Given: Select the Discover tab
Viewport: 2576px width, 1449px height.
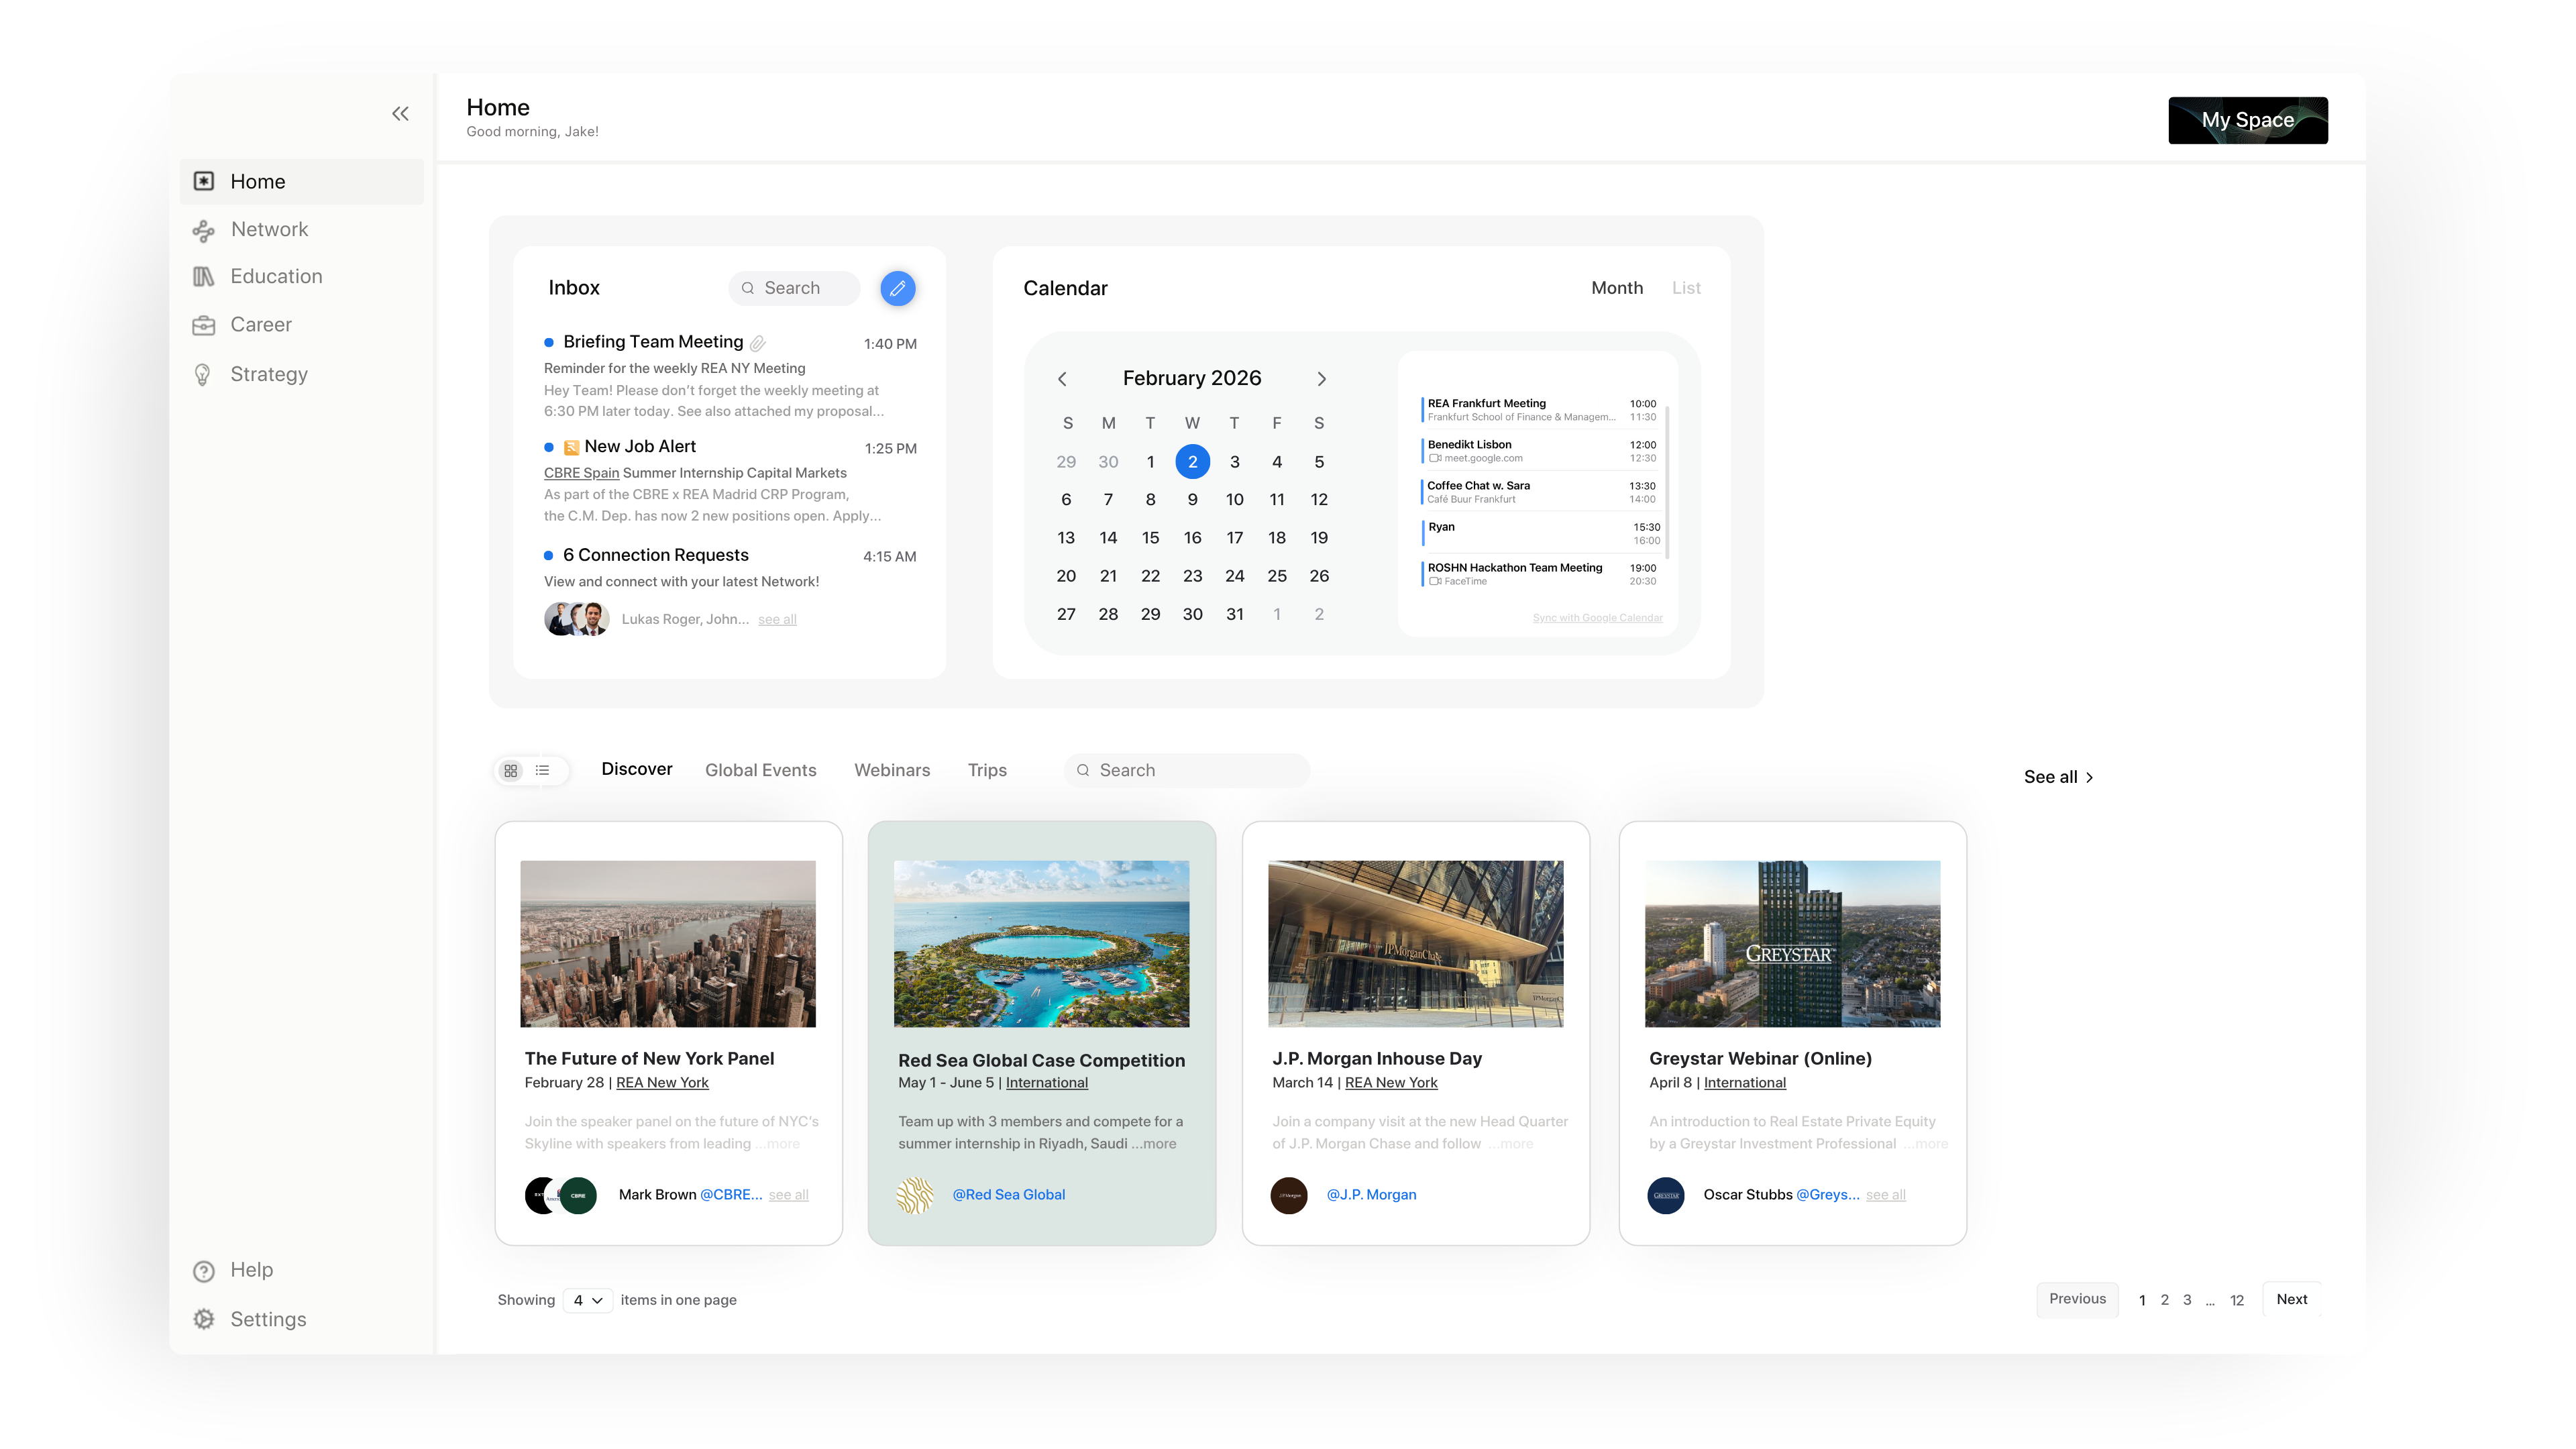Looking at the screenshot, I should [637, 769].
